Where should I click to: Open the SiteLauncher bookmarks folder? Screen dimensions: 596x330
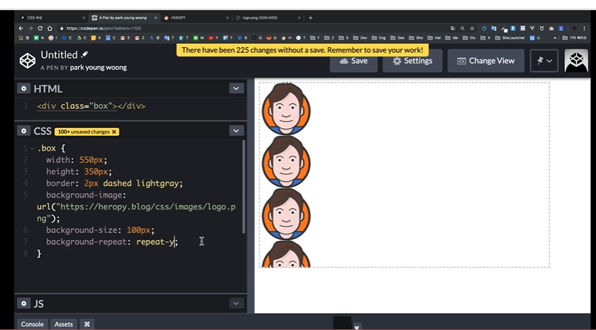point(510,38)
